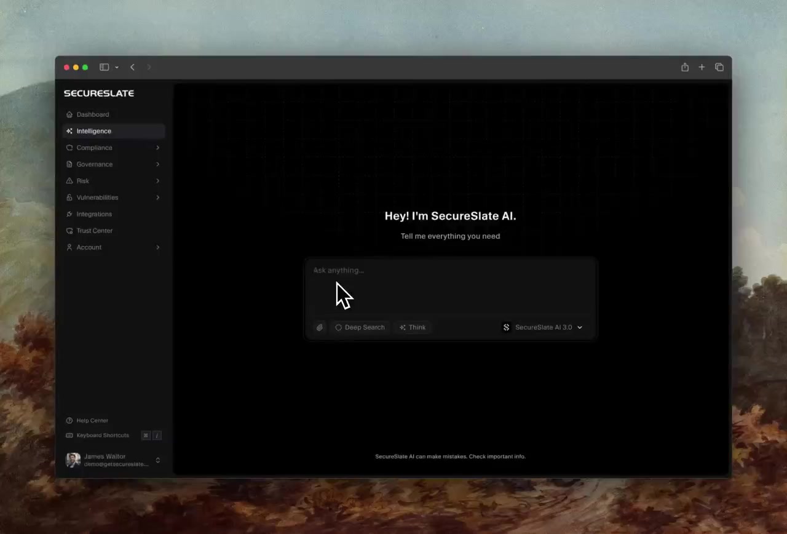The height and width of the screenshot is (534, 787).
Task: Expand the Governance section chevron
Action: [x=157, y=164]
